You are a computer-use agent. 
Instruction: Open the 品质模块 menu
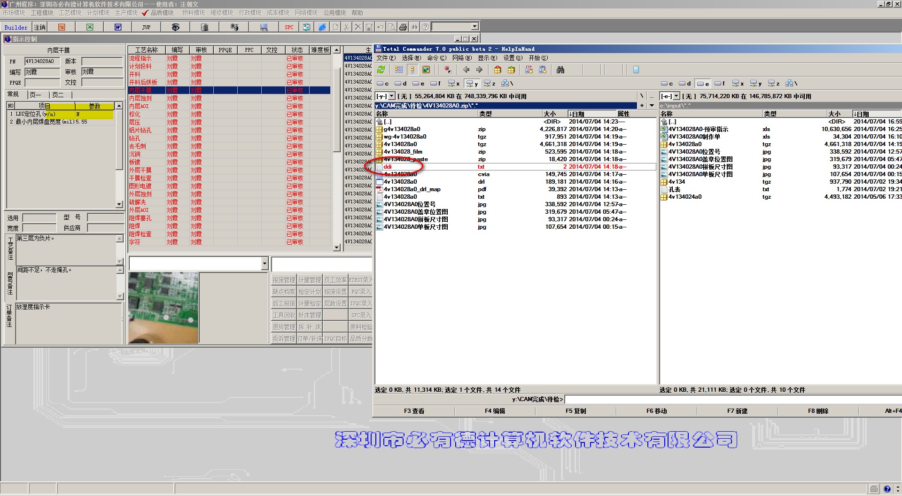[x=162, y=13]
